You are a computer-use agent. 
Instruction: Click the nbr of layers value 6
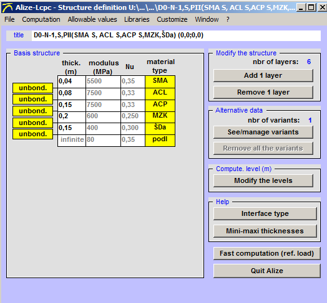tap(309, 62)
